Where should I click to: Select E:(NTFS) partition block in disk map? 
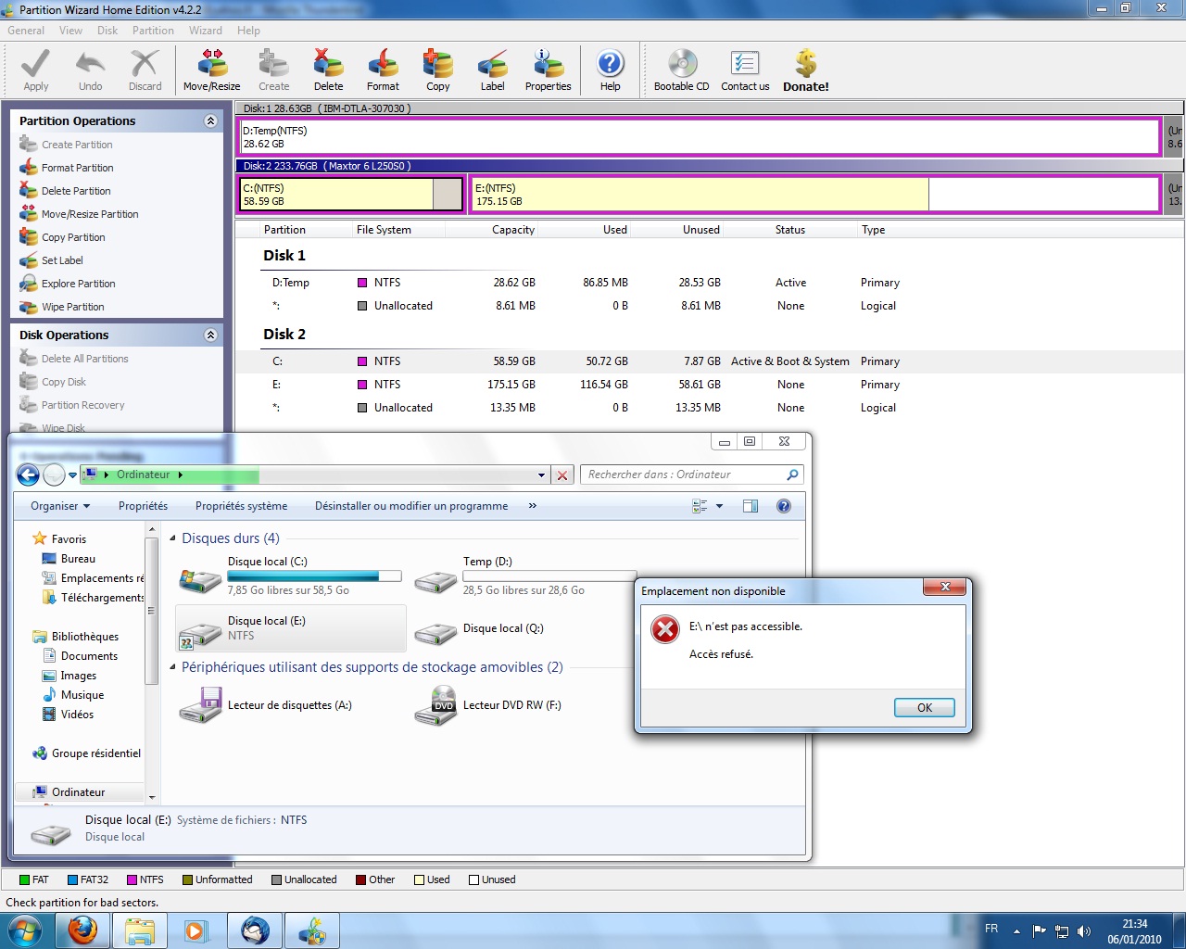814,195
